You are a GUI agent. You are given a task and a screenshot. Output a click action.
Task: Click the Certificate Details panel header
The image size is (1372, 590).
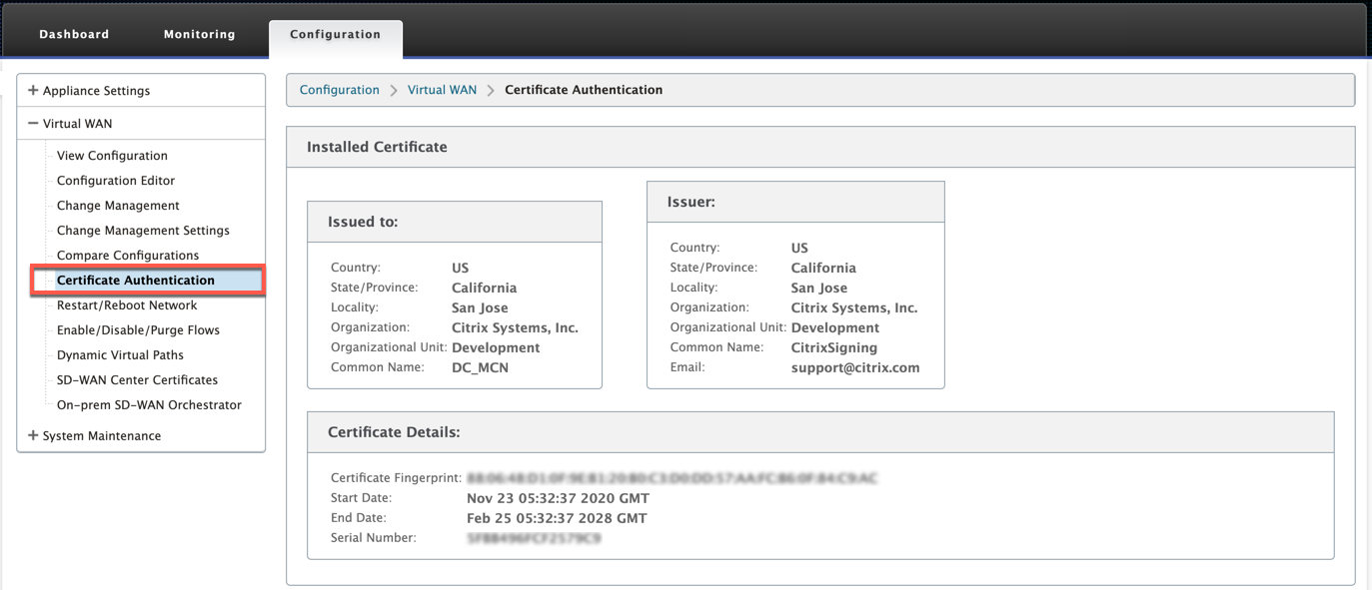coord(820,432)
